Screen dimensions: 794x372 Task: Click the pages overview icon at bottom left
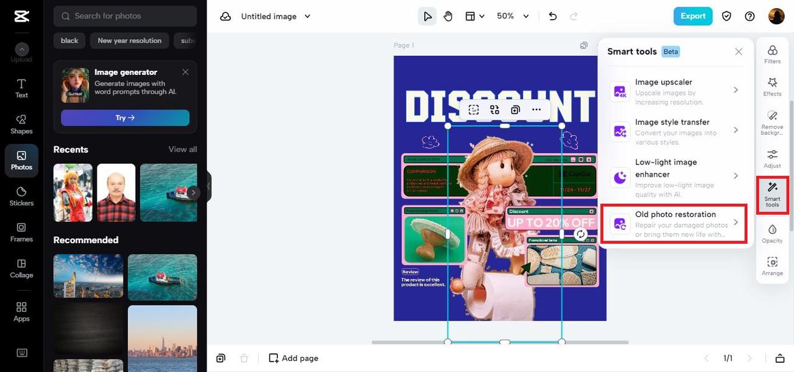pyautogui.click(x=221, y=358)
